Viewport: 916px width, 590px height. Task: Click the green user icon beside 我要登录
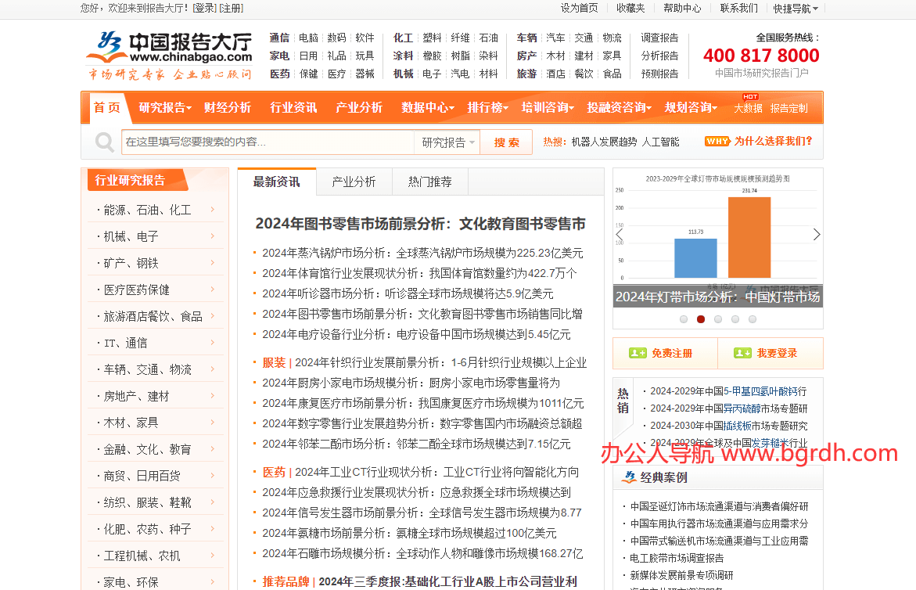(x=742, y=353)
